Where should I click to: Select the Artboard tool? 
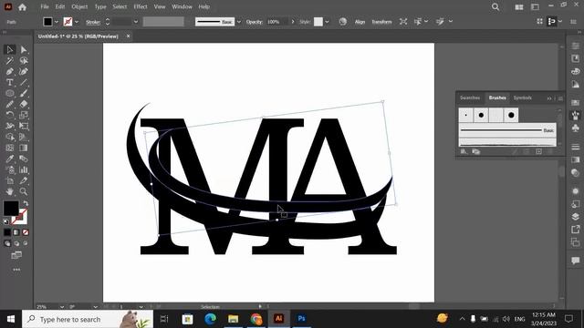pos(10,180)
